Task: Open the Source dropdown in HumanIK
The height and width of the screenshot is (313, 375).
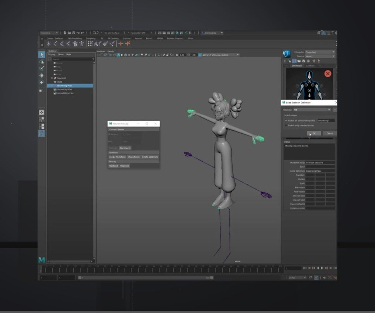Action: [320, 56]
